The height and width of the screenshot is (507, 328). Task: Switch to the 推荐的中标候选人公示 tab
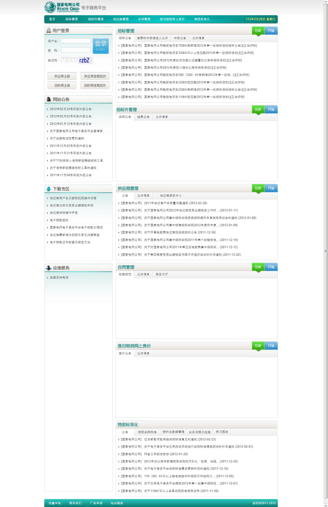[x=152, y=38]
